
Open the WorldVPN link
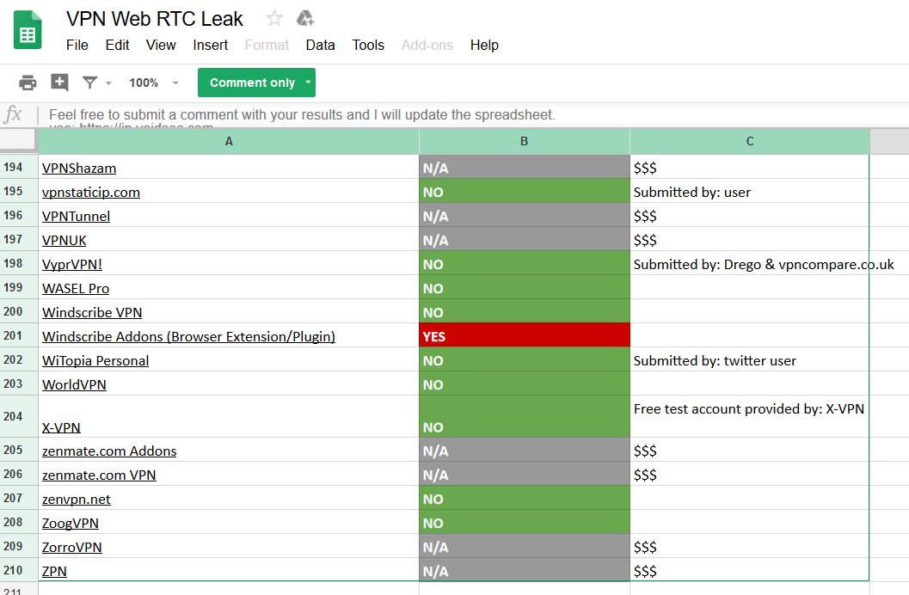point(74,384)
